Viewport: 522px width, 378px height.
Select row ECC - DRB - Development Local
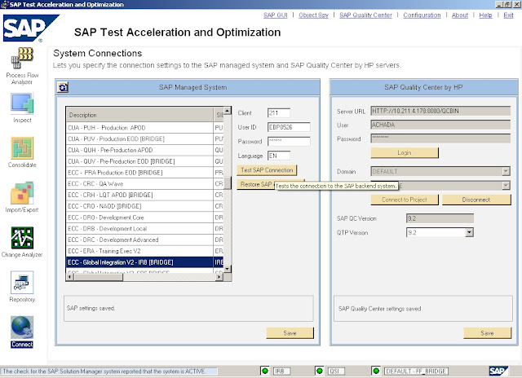145,229
